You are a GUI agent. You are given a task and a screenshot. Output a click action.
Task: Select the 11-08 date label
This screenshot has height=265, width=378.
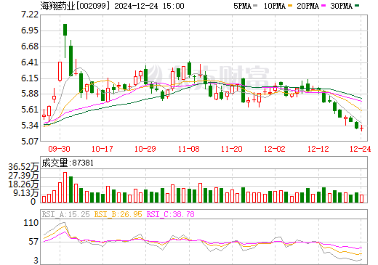point(189,149)
